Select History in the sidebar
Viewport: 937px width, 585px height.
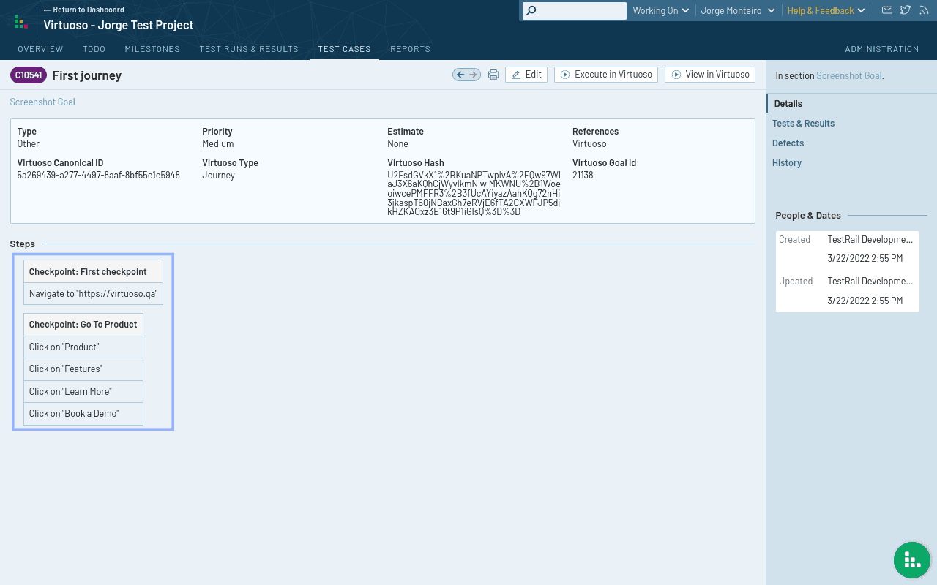(x=787, y=163)
